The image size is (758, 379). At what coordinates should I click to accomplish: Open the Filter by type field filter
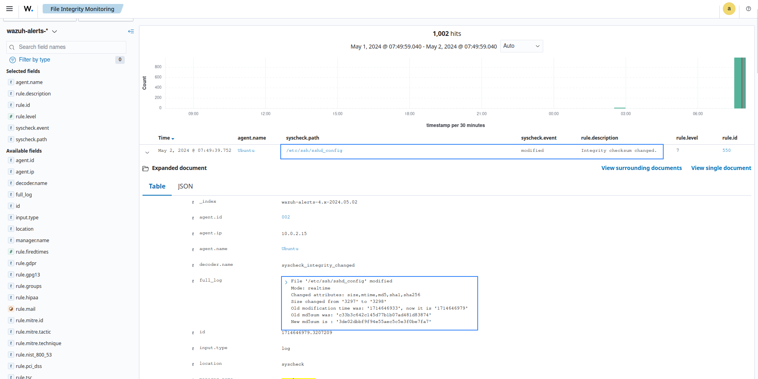coord(34,60)
